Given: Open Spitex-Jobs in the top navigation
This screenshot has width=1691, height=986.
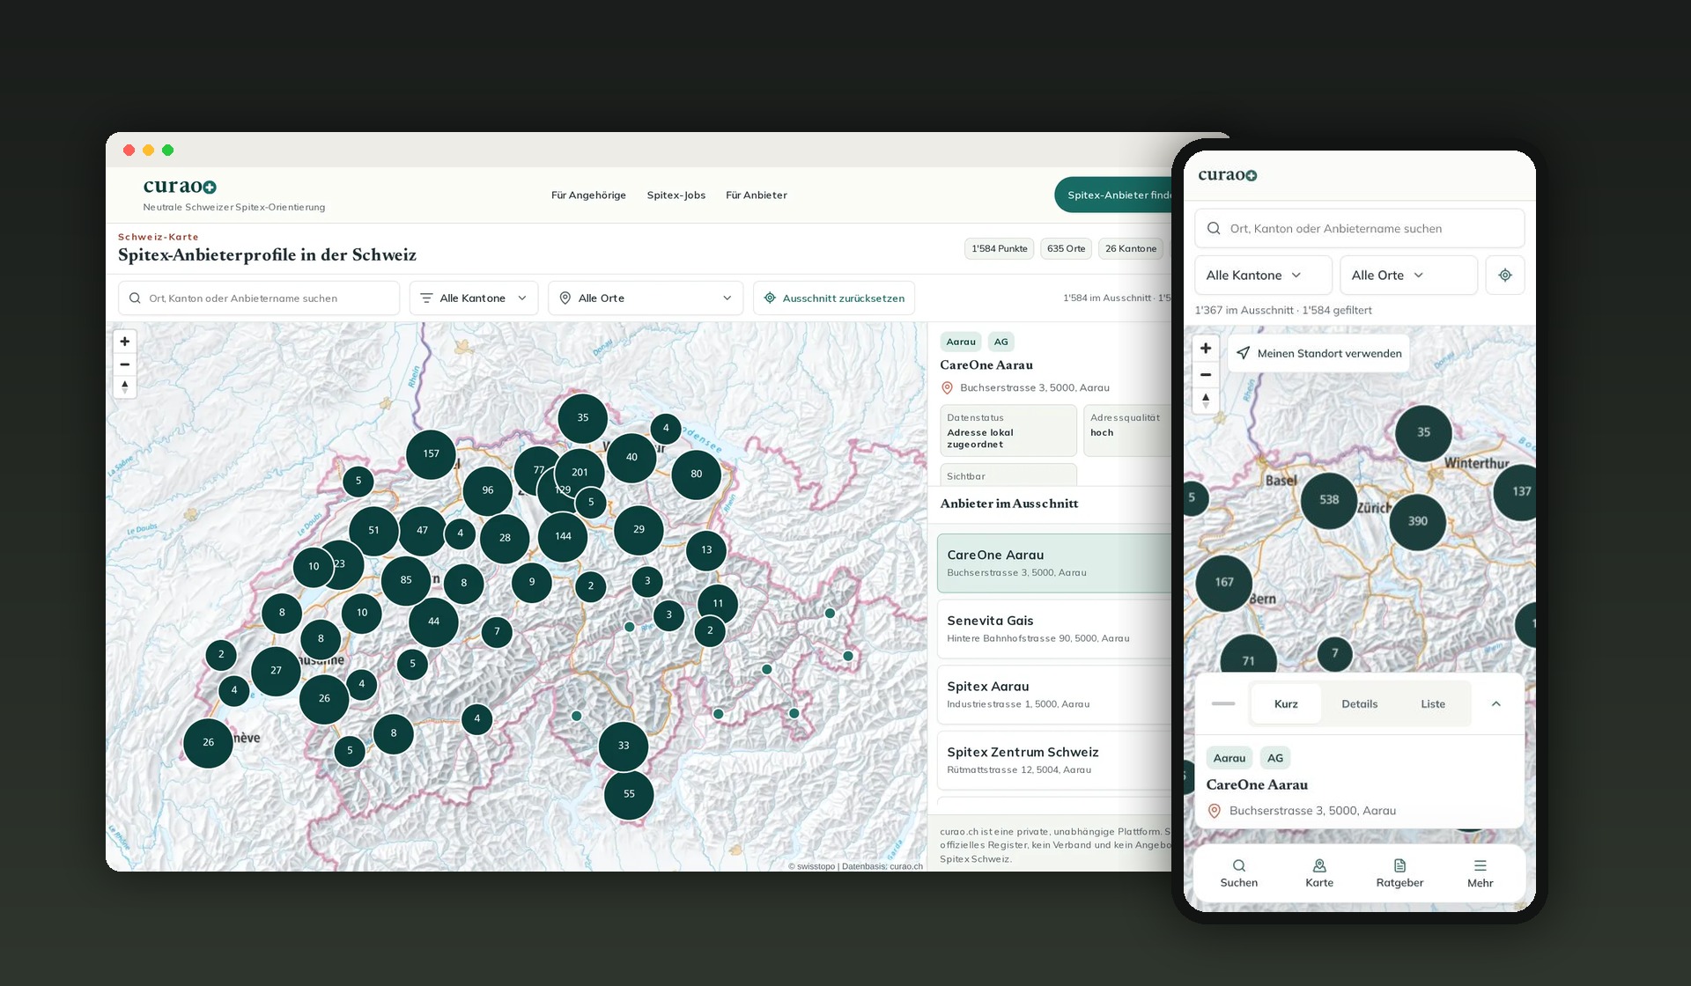Looking at the screenshot, I should [x=676, y=195].
